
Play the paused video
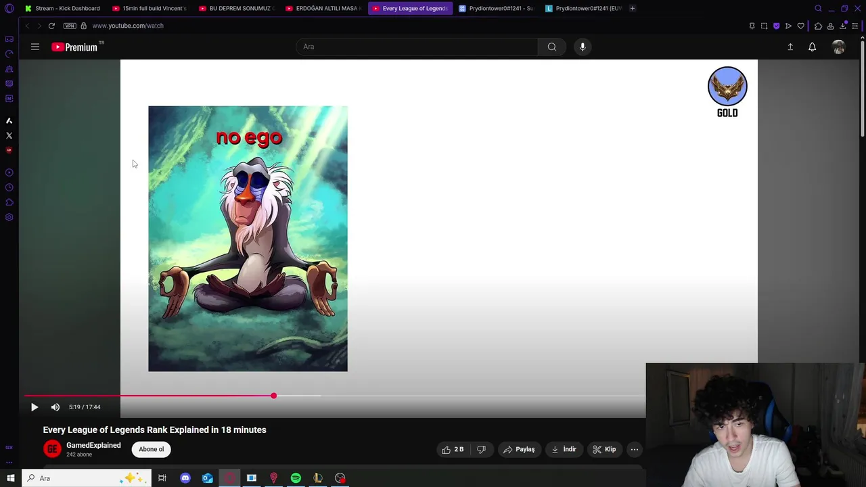point(35,407)
